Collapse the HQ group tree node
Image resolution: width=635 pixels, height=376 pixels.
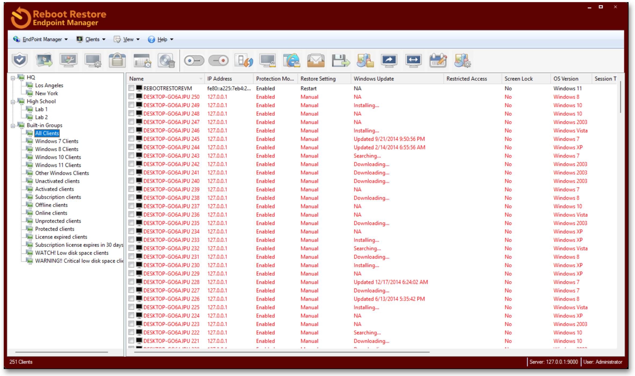click(13, 78)
